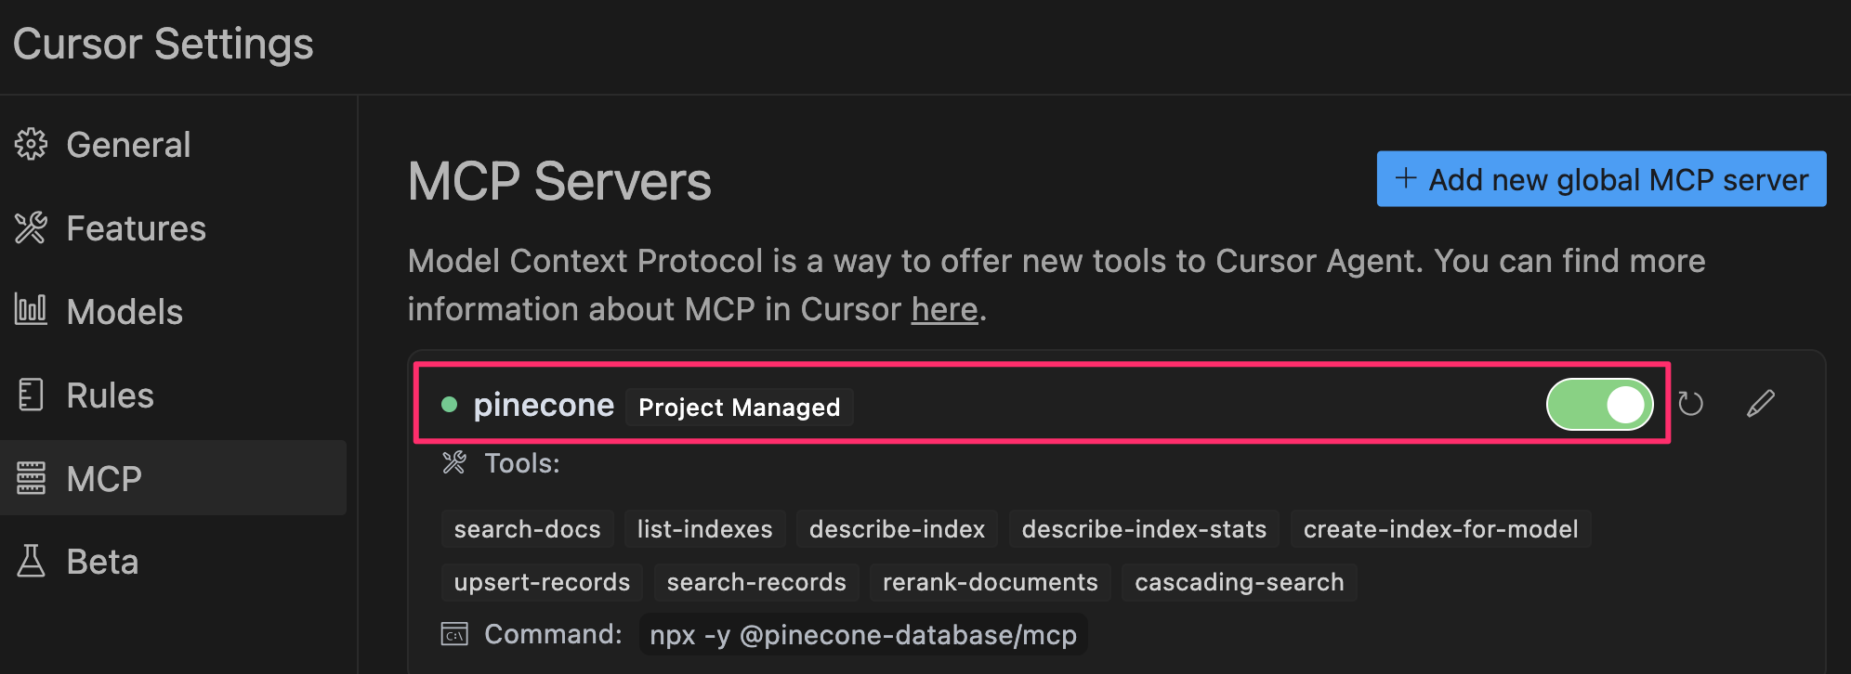Switch to the Beta settings tab
Viewport: 1851px width, 674px height.
(x=102, y=561)
